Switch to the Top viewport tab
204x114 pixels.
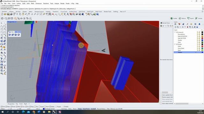(x=17, y=104)
